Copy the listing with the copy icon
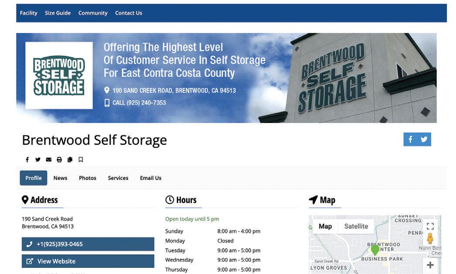This screenshot has height=274, width=456. point(70,160)
